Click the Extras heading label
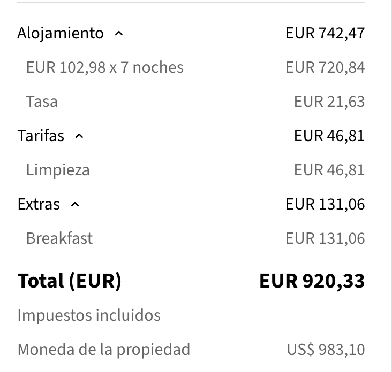Viewport: 392px width, 372px height. [x=39, y=204]
